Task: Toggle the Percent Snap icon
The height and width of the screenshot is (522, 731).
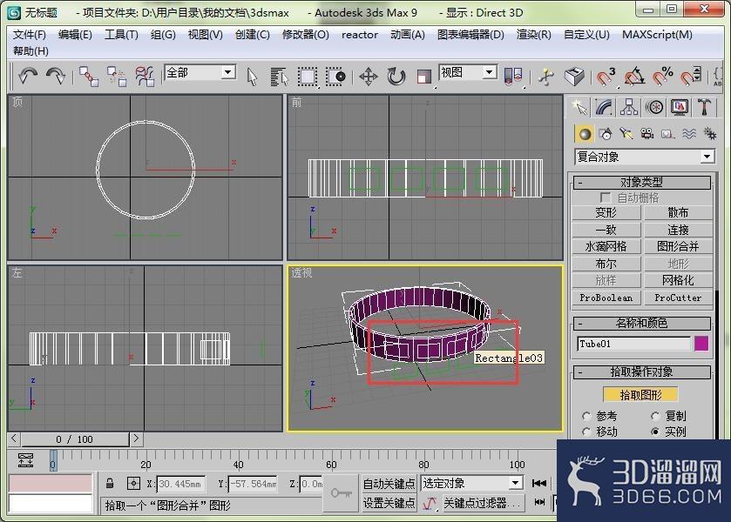Action: (x=662, y=77)
